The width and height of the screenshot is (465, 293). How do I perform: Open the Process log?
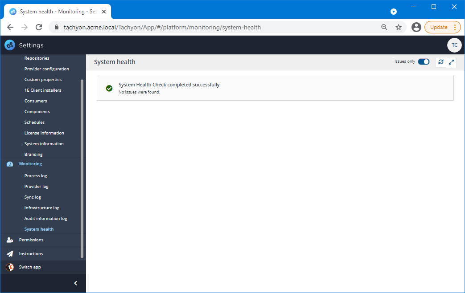[x=36, y=176]
